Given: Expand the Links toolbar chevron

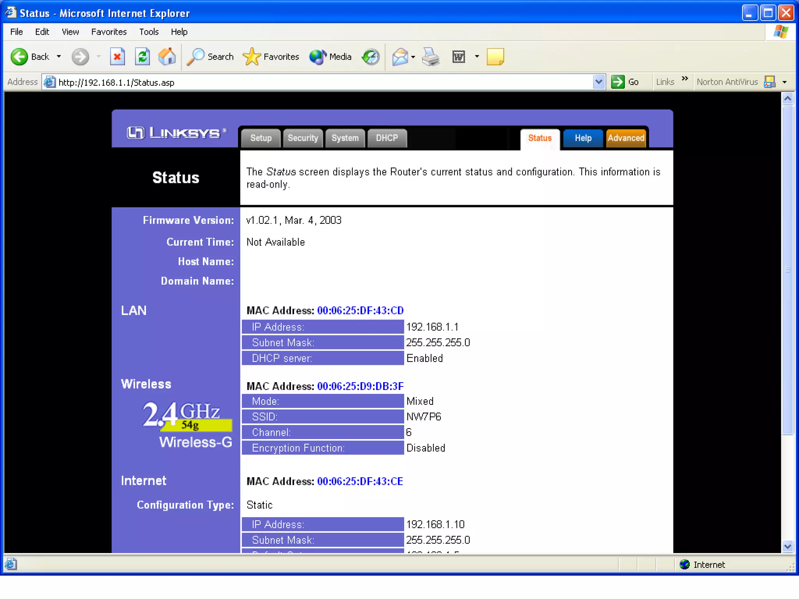Looking at the screenshot, I should pyautogui.click(x=685, y=79).
